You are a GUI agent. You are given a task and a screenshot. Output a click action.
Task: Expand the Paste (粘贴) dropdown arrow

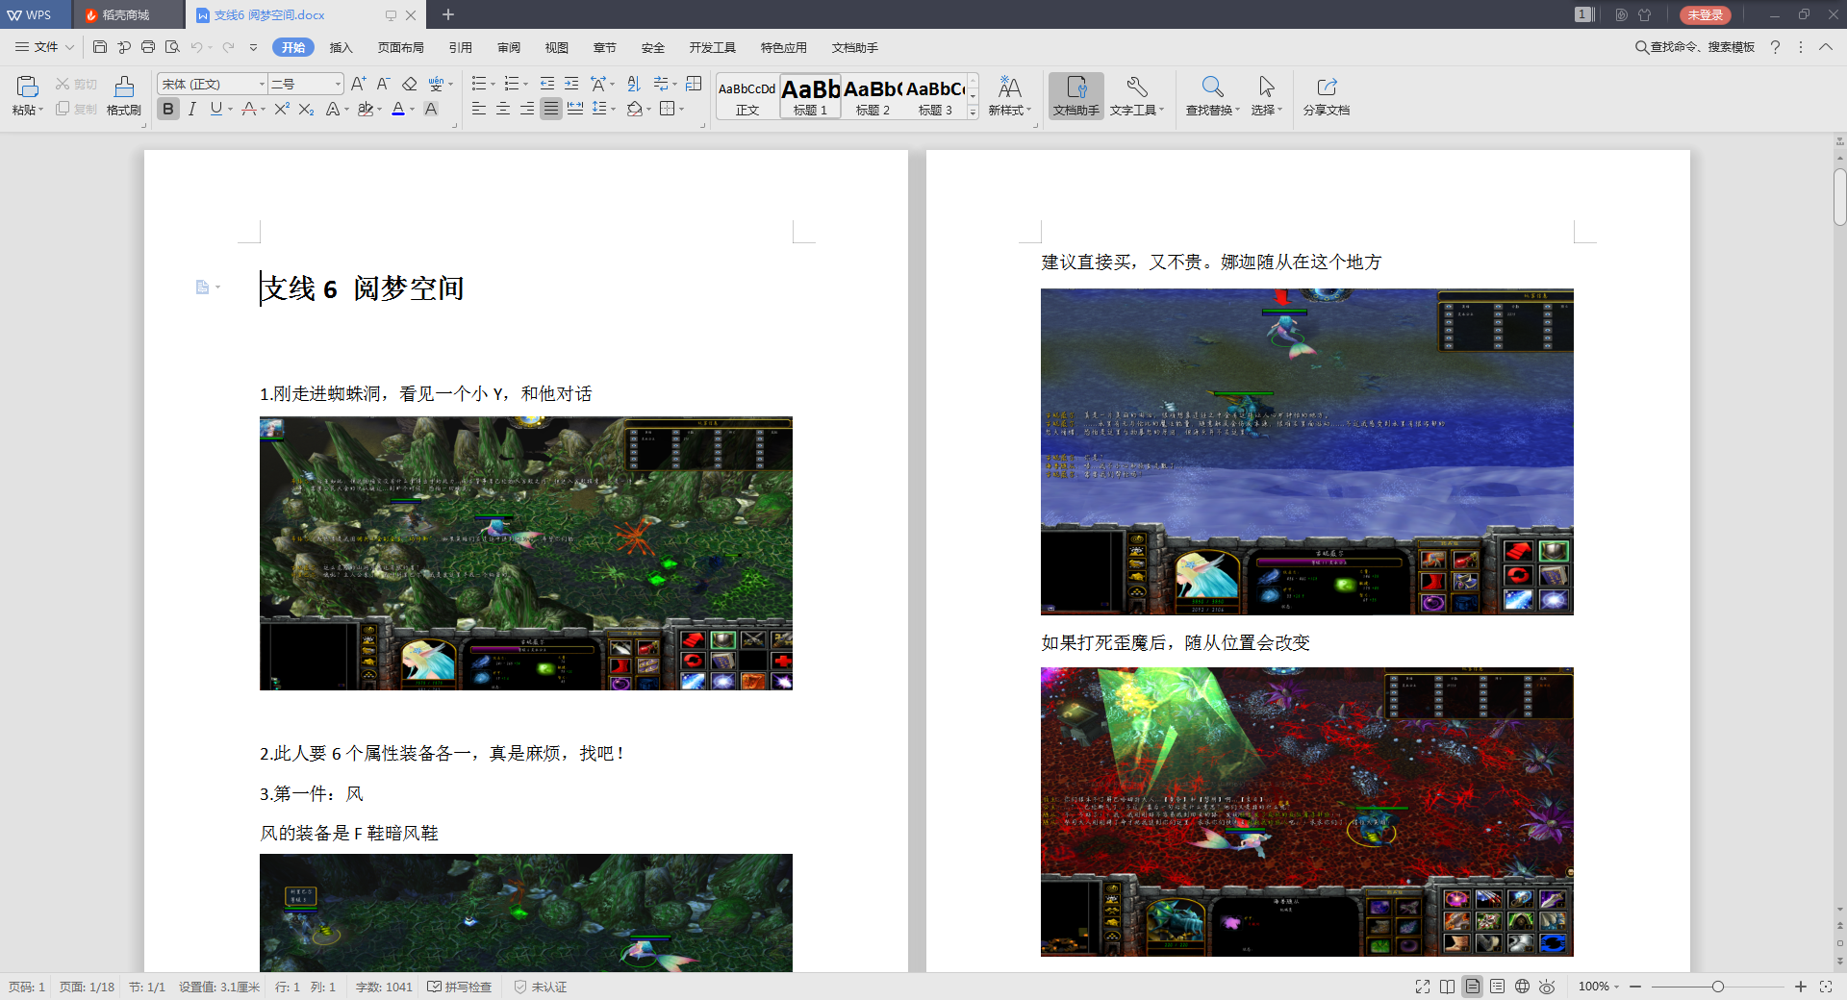pos(41,111)
